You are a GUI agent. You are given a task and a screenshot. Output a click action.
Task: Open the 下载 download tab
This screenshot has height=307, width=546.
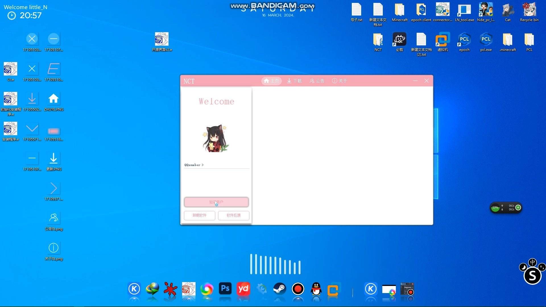click(x=294, y=81)
